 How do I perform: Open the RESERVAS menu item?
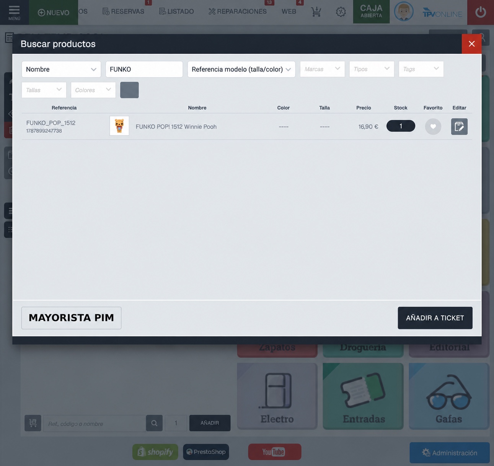124,11
